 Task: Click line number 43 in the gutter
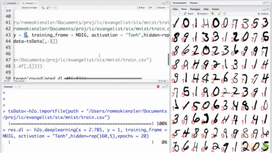[x=8, y=35]
